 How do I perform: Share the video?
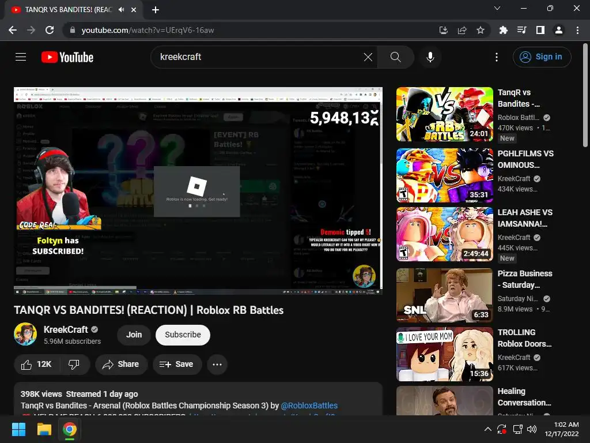(x=121, y=365)
